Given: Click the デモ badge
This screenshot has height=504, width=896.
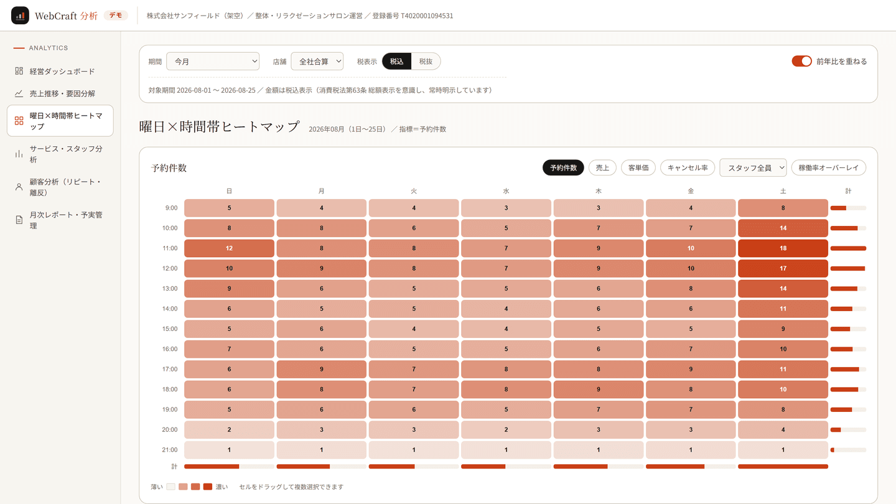Looking at the screenshot, I should pos(115,16).
